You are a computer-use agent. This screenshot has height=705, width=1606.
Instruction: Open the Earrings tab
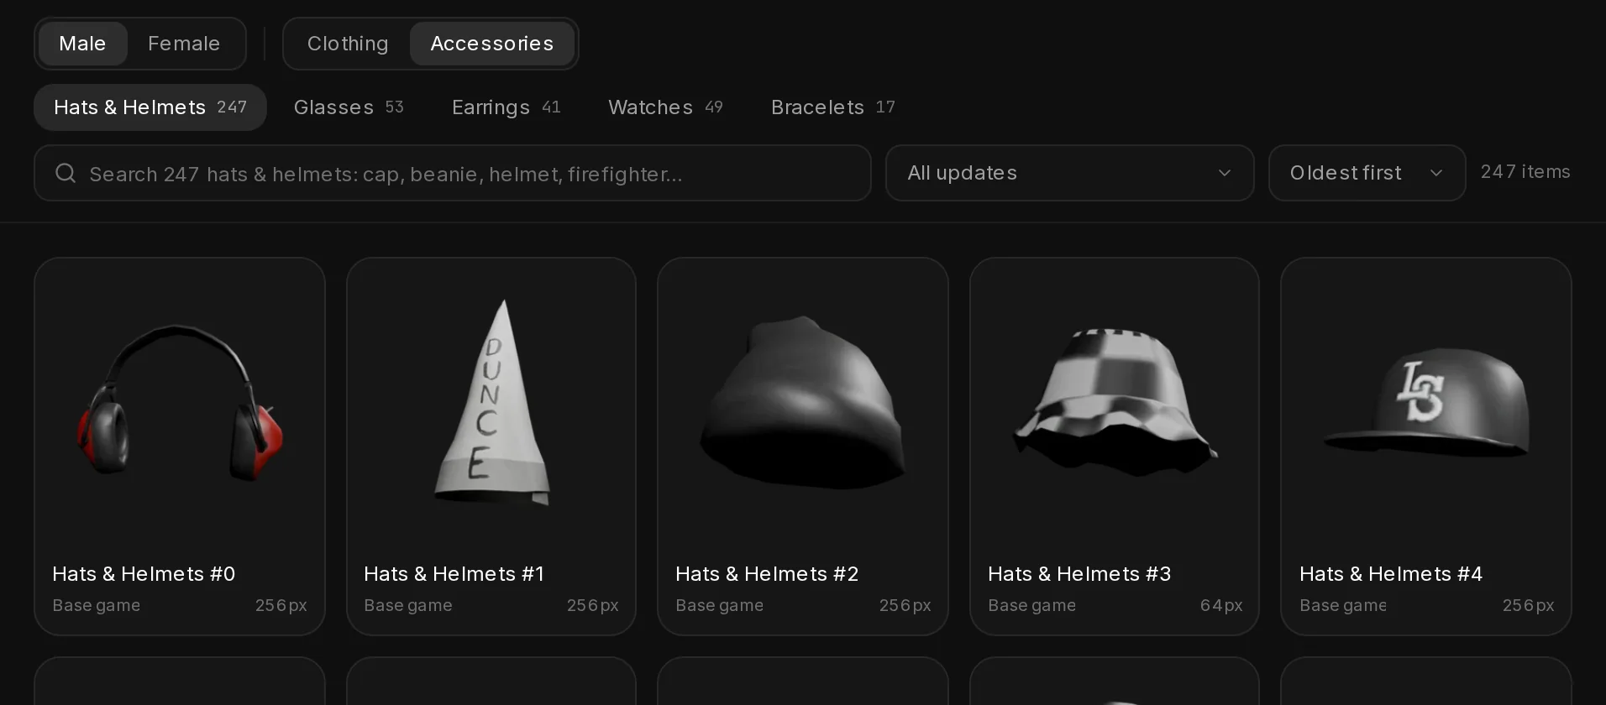[x=506, y=107]
